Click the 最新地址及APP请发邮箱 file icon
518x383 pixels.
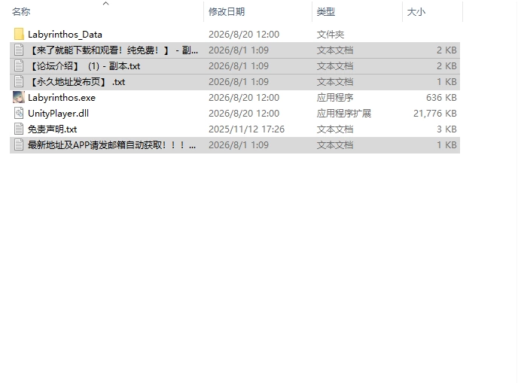(19, 145)
